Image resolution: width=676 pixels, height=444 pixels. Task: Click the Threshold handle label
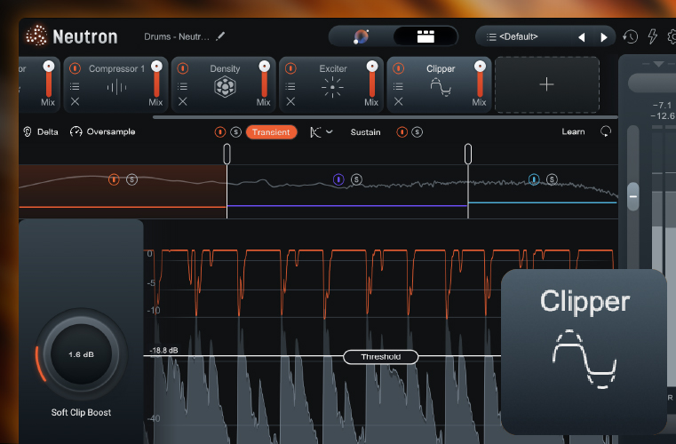pos(381,357)
